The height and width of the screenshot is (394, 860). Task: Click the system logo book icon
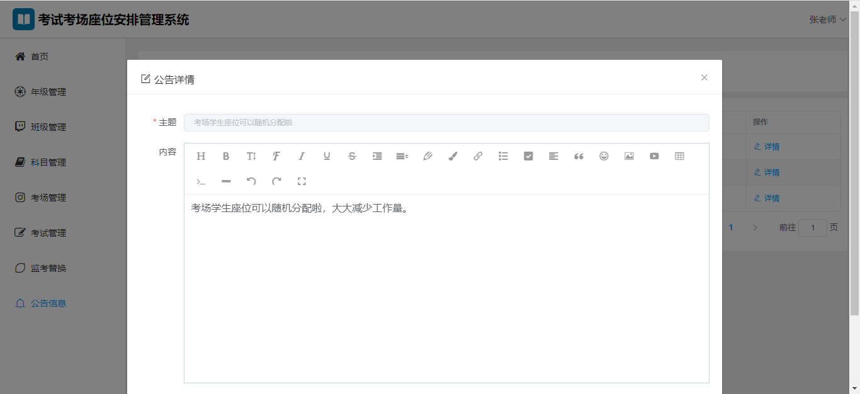pyautogui.click(x=24, y=20)
